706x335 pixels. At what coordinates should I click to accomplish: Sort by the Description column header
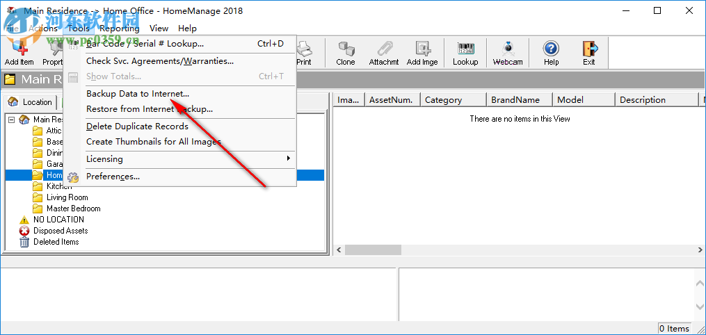657,100
